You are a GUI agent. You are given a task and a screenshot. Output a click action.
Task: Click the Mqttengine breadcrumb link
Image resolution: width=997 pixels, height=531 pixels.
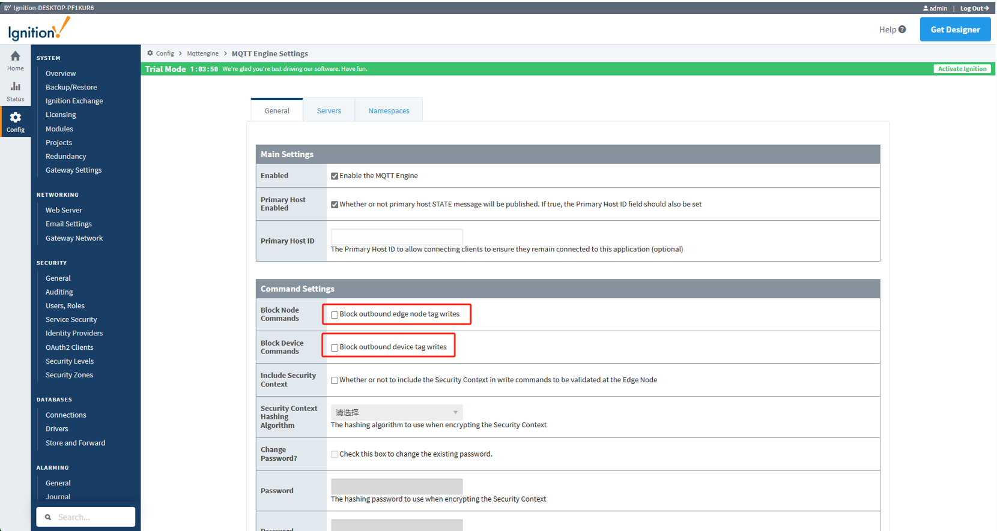202,53
